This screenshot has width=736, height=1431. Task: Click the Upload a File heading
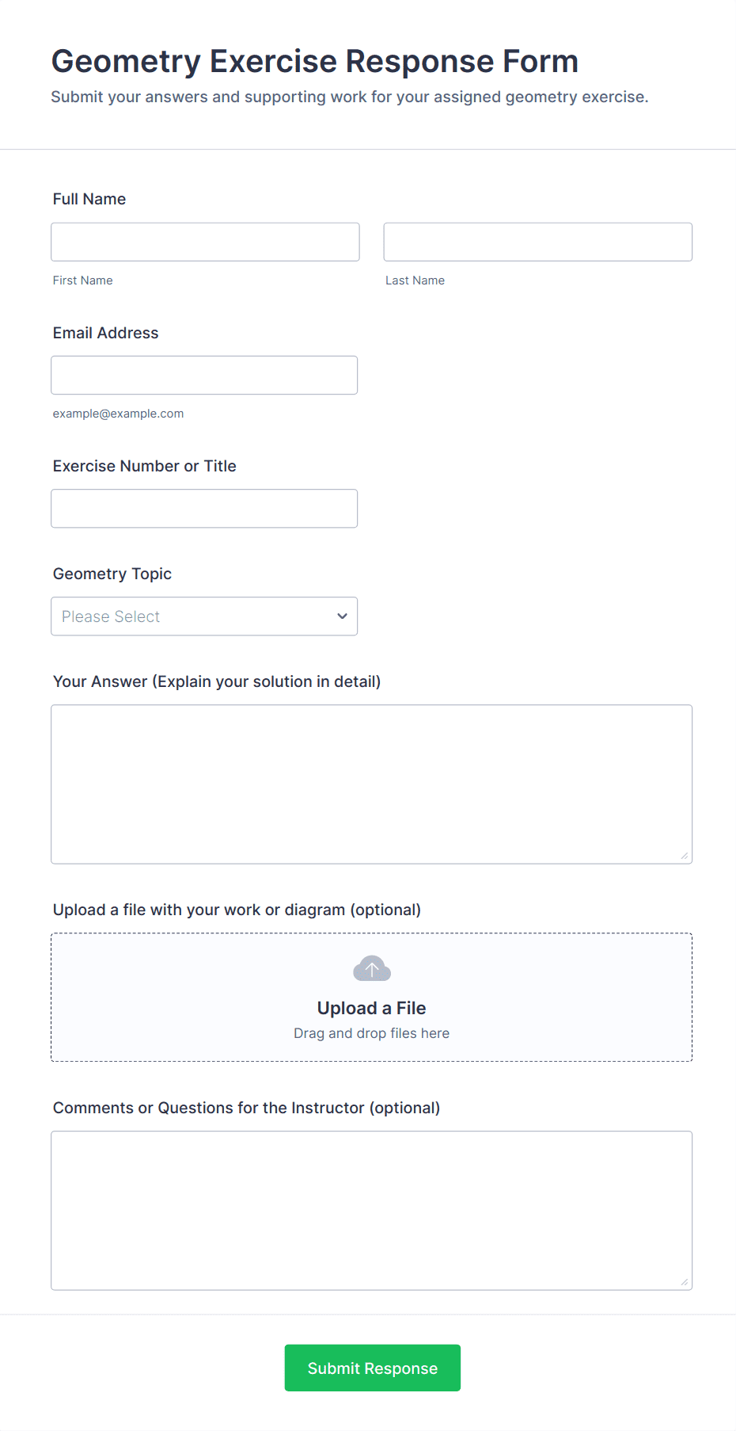pos(371,1008)
